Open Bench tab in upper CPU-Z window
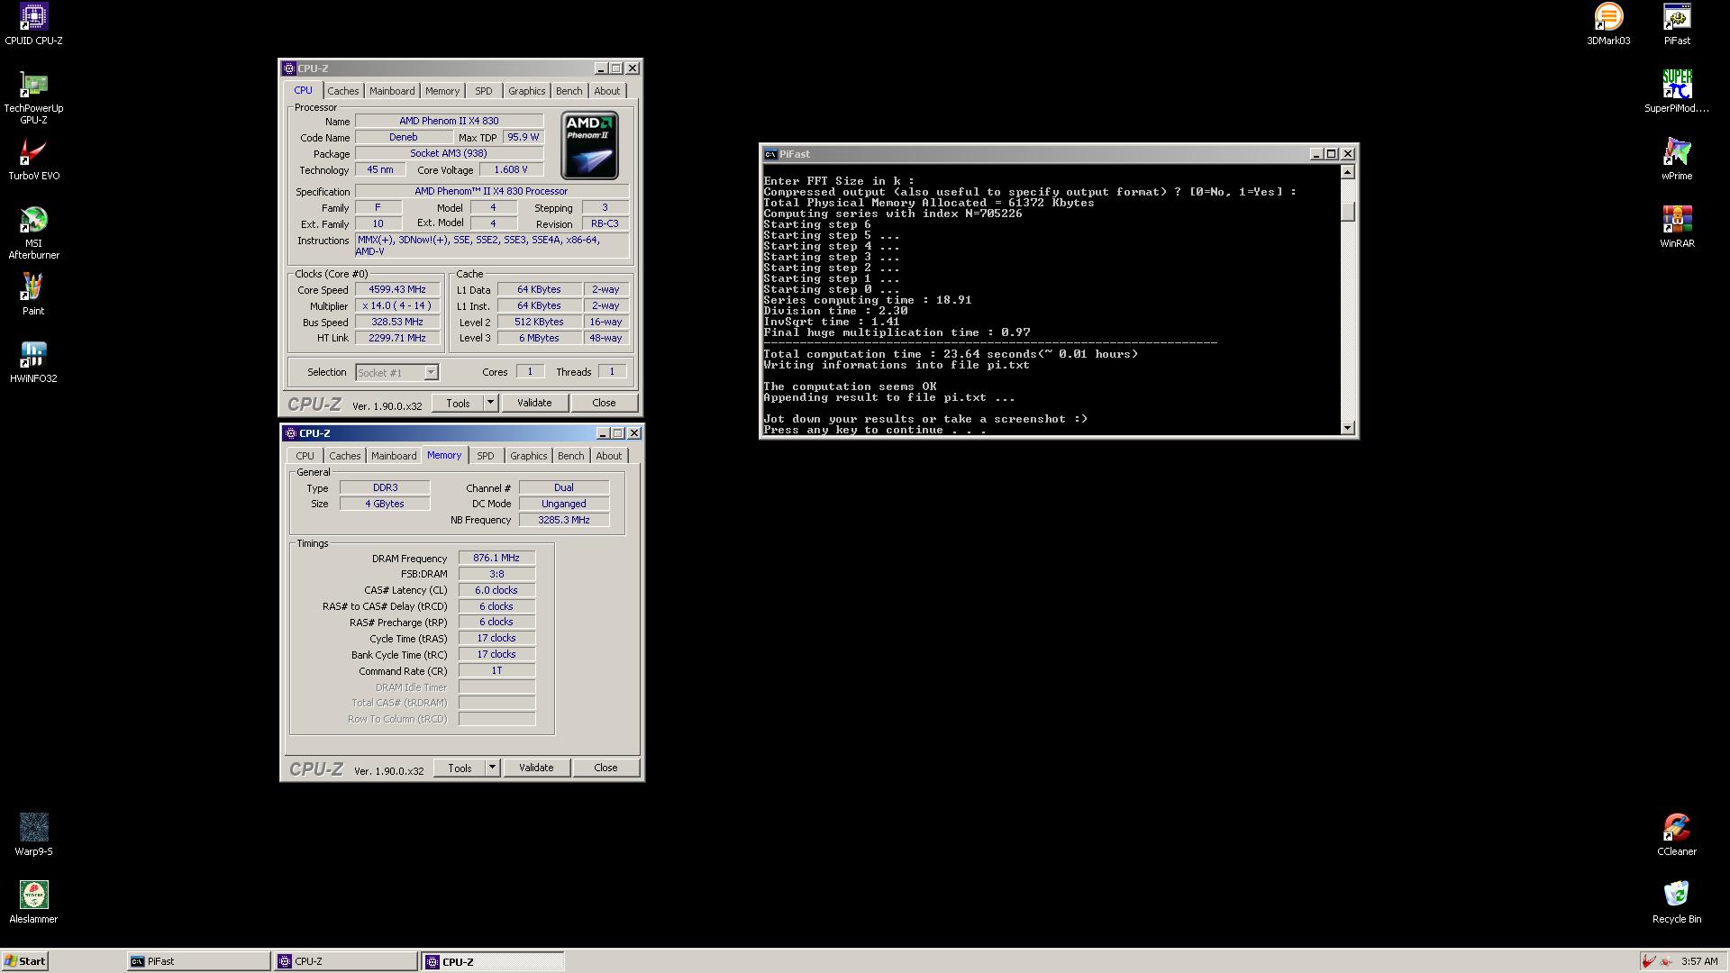 (569, 91)
